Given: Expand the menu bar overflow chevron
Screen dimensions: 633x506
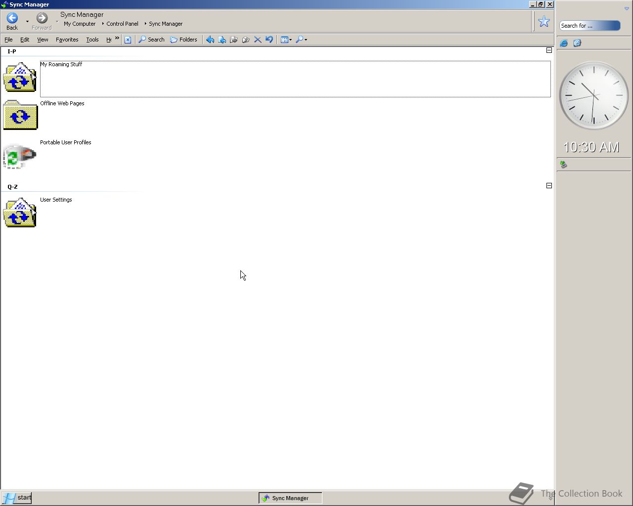Looking at the screenshot, I should (x=117, y=38).
